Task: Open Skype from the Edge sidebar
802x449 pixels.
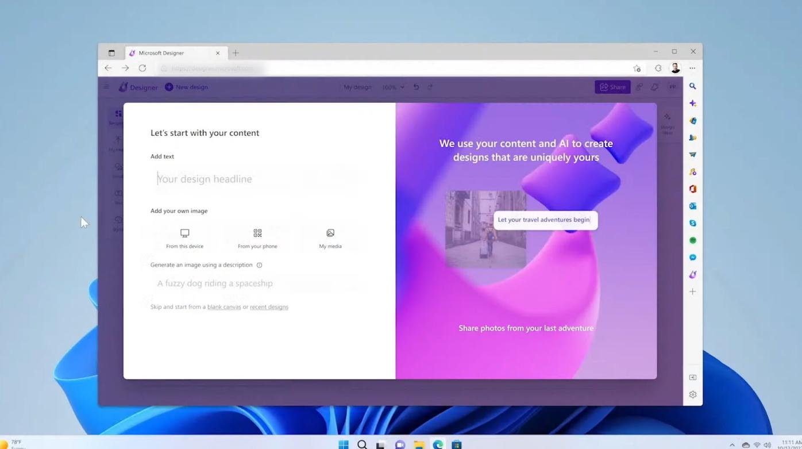Action: click(x=692, y=222)
